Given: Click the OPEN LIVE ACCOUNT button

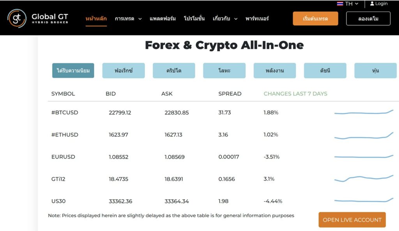Looking at the screenshot, I should 352,220.
